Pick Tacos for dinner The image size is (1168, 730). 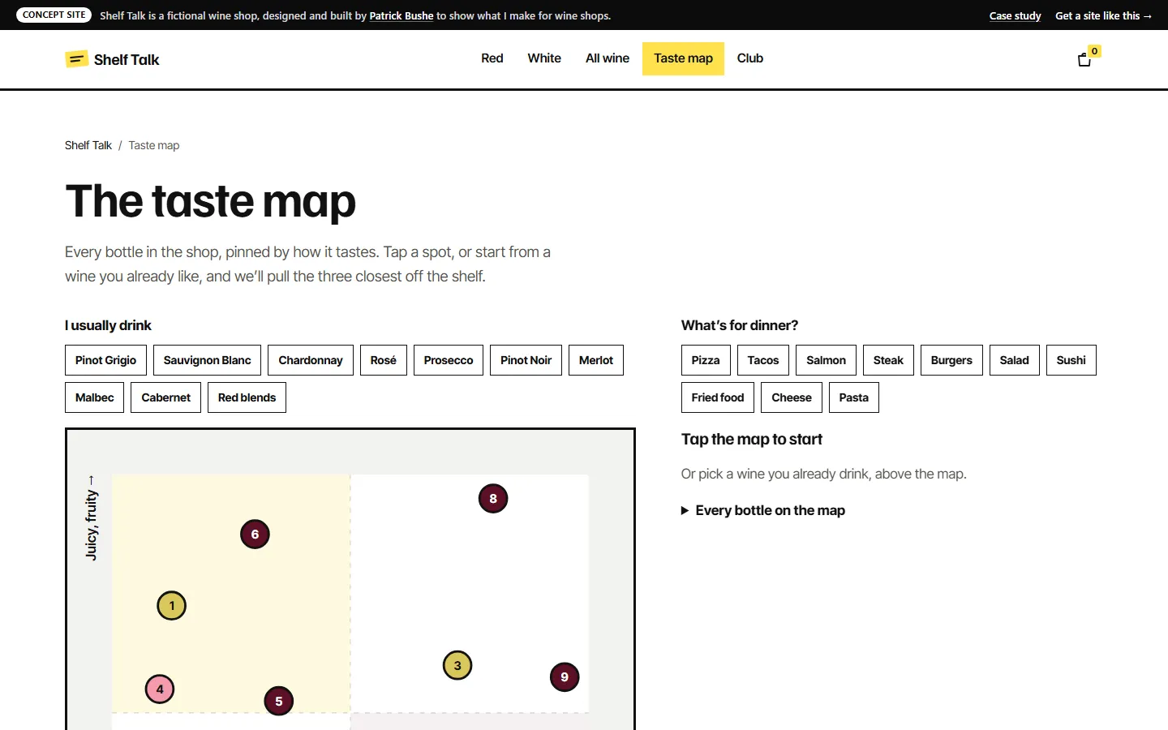763,360
